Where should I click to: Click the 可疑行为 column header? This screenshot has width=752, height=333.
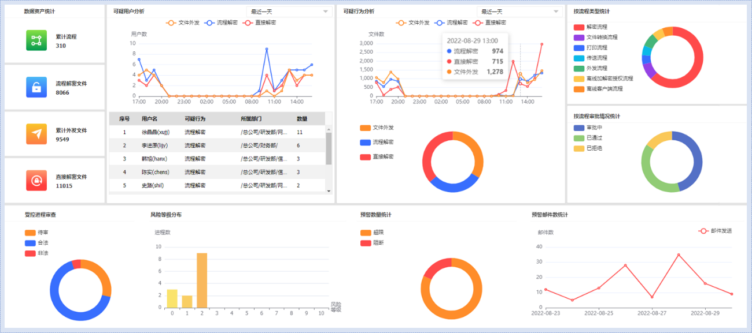point(195,119)
